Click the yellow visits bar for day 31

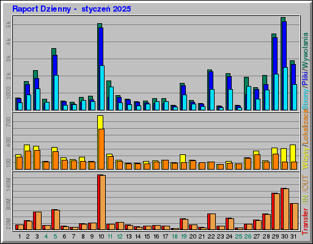click(293, 153)
